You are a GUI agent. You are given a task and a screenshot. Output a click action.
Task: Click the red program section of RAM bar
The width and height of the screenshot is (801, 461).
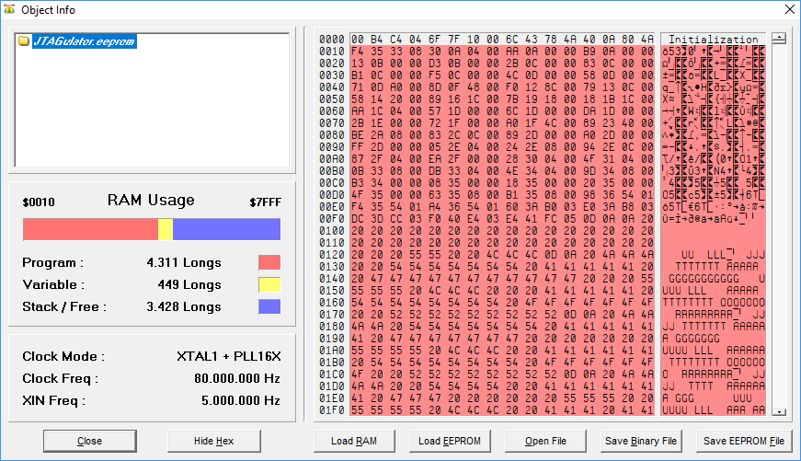(90, 229)
